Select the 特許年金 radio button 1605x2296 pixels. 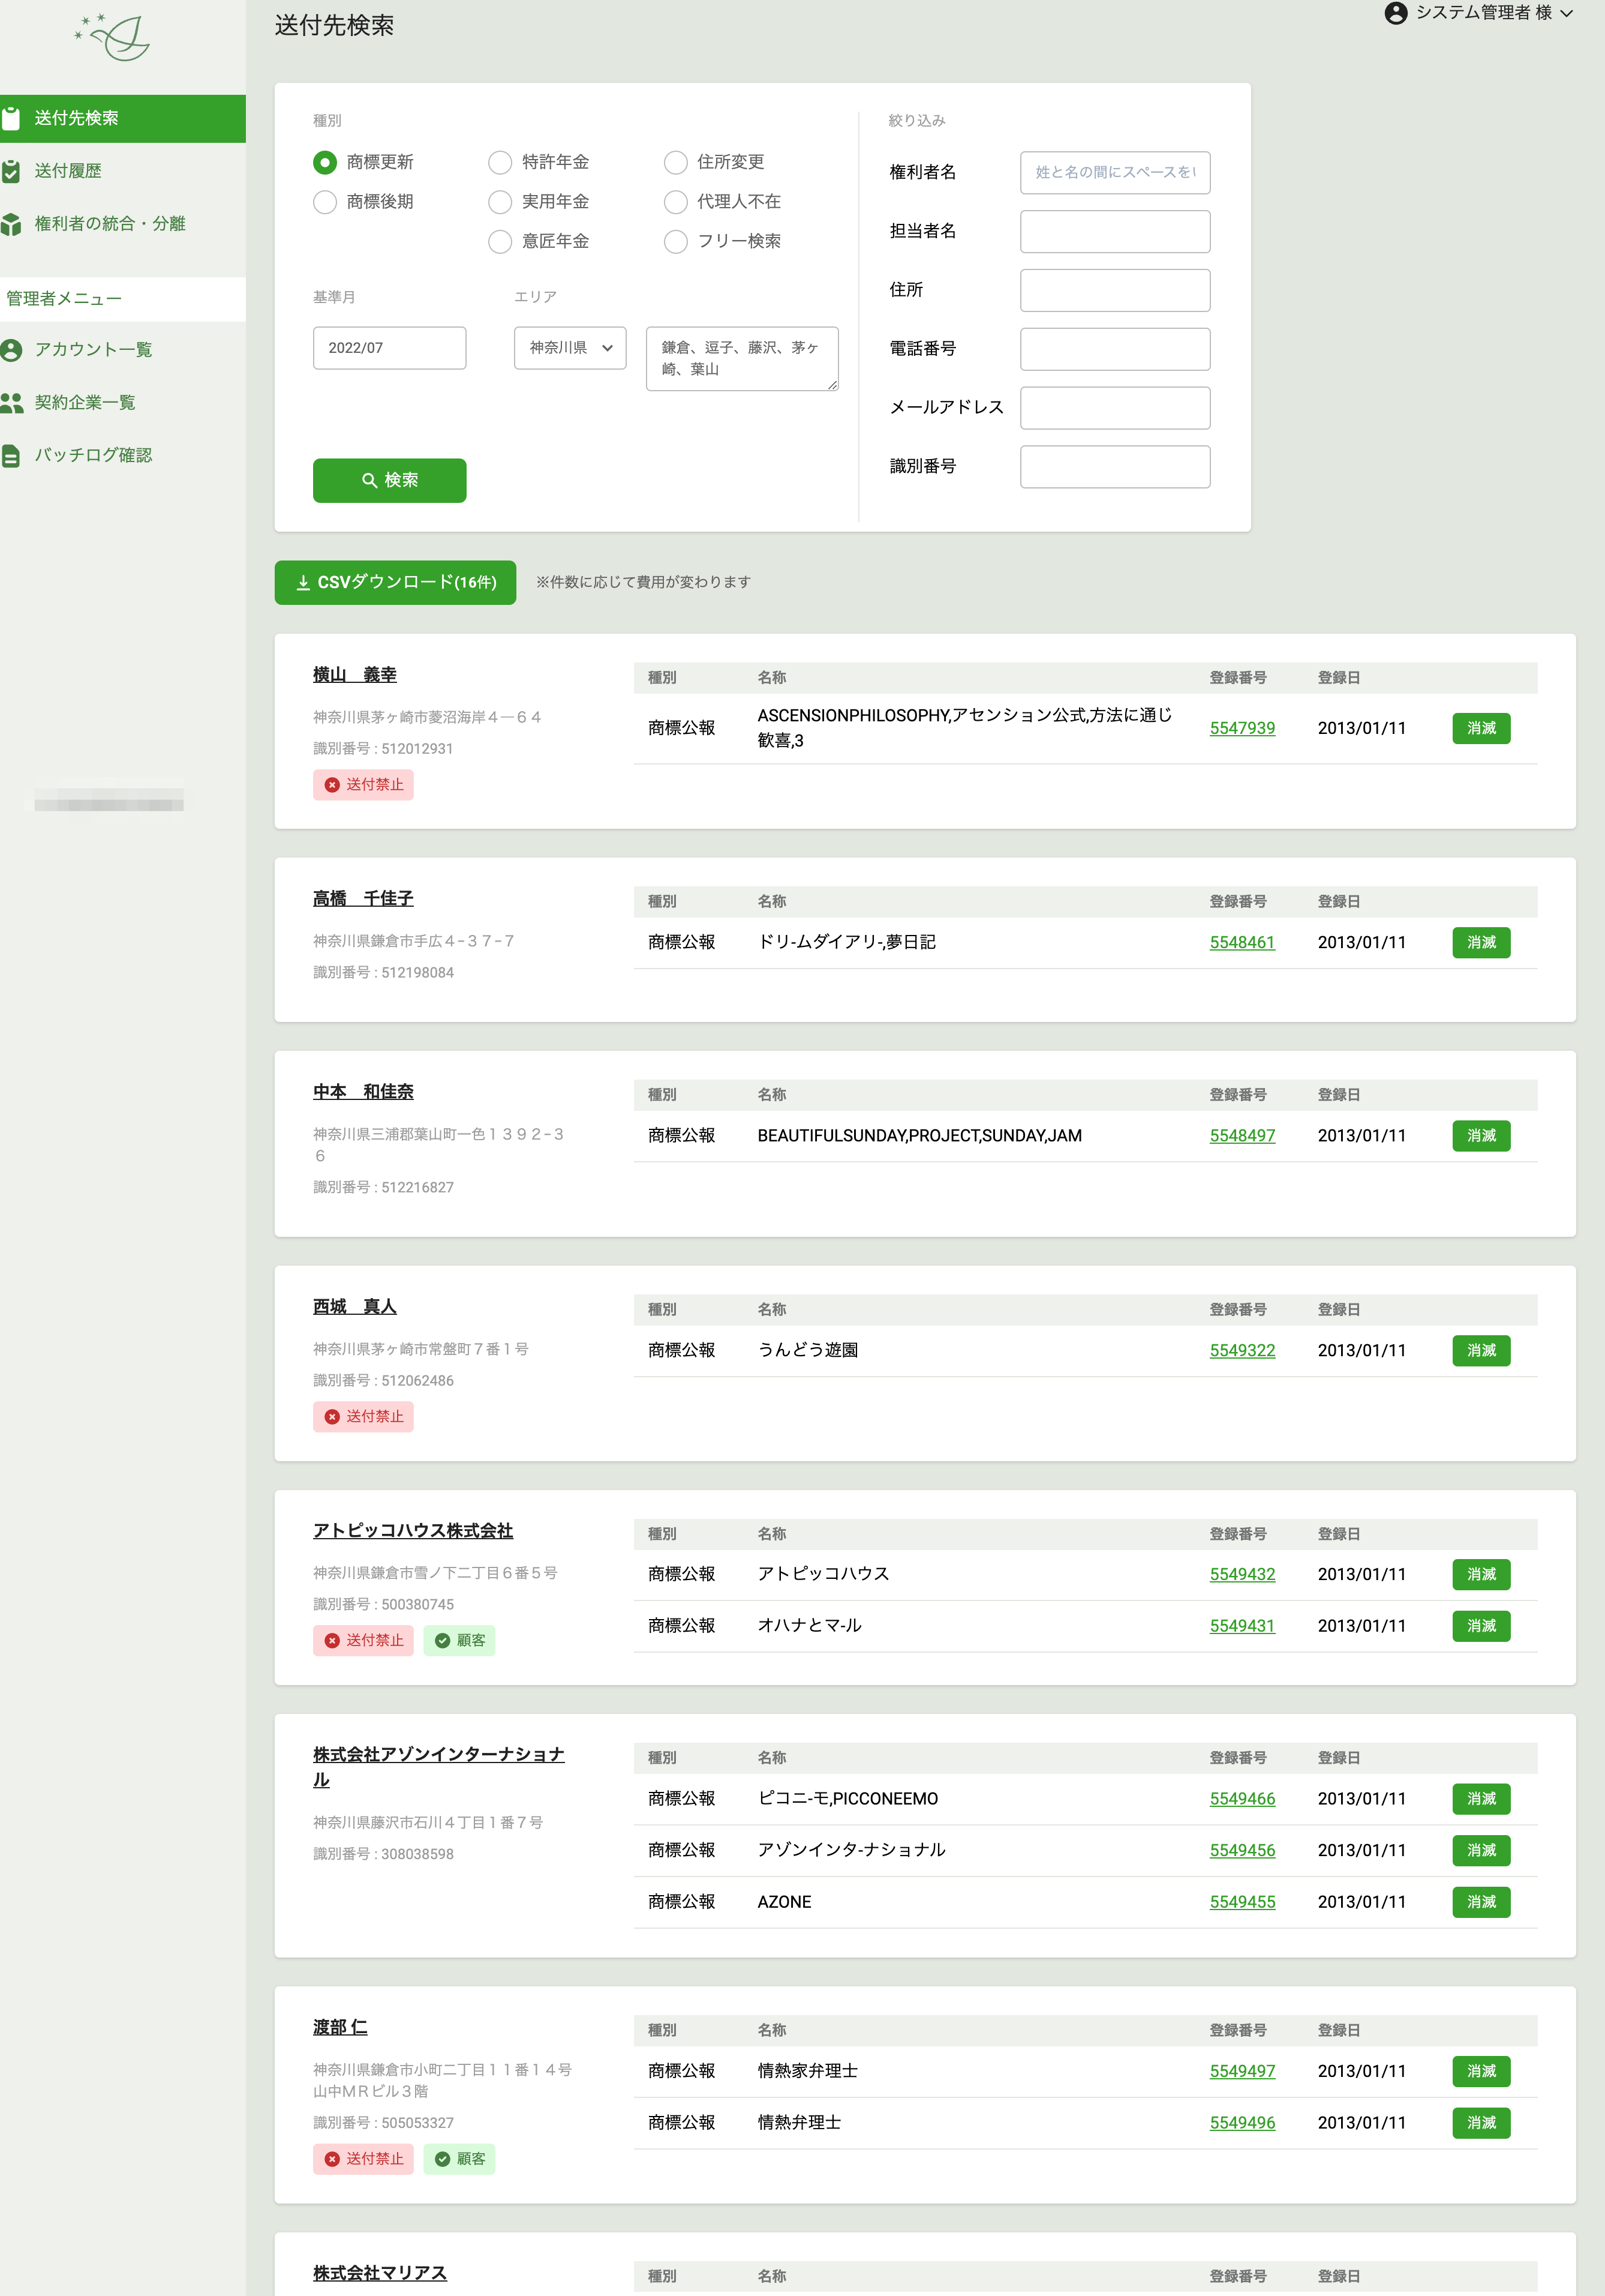coord(500,162)
